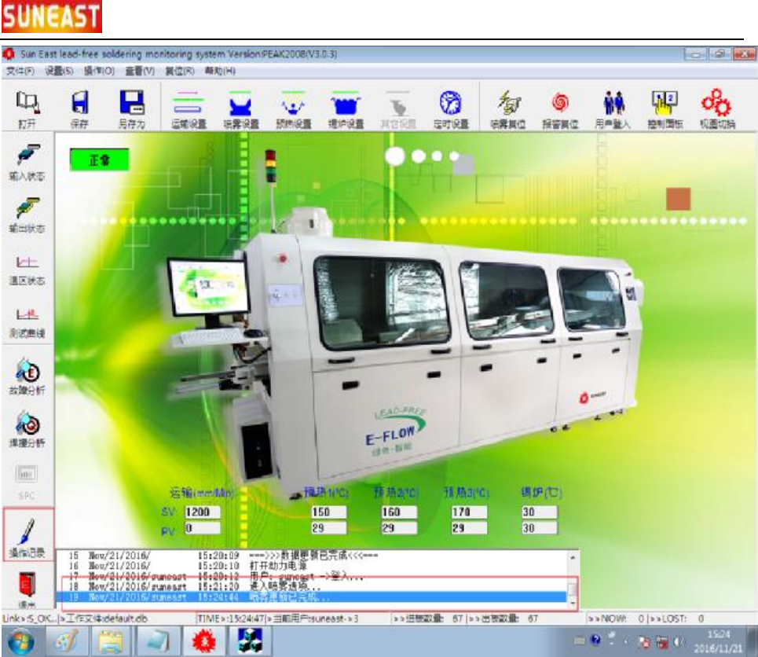Open transport settings (运输设置) icon
The height and width of the screenshot is (657, 758).
click(189, 109)
